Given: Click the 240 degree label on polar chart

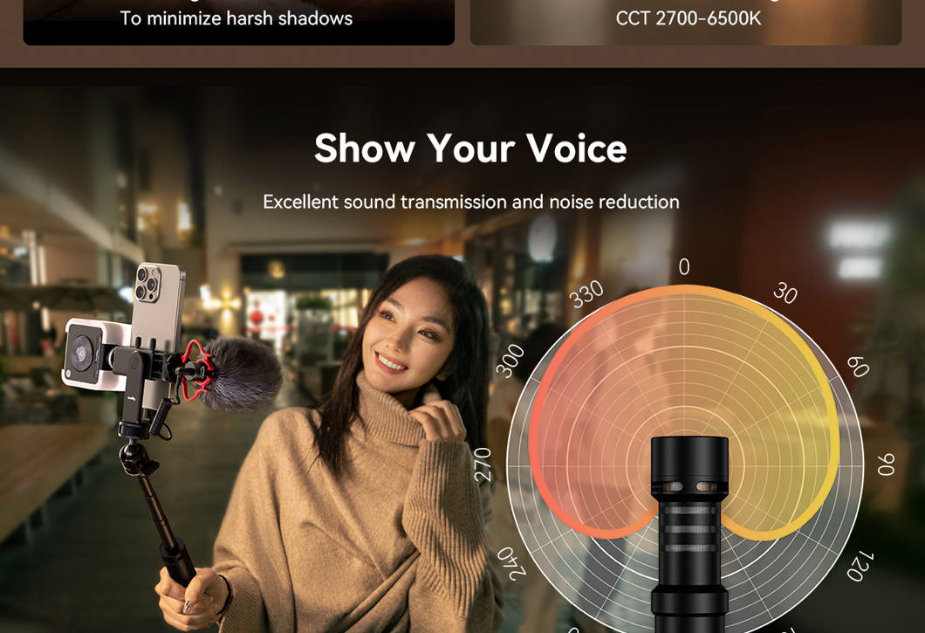Looking at the screenshot, I should pos(510,563).
